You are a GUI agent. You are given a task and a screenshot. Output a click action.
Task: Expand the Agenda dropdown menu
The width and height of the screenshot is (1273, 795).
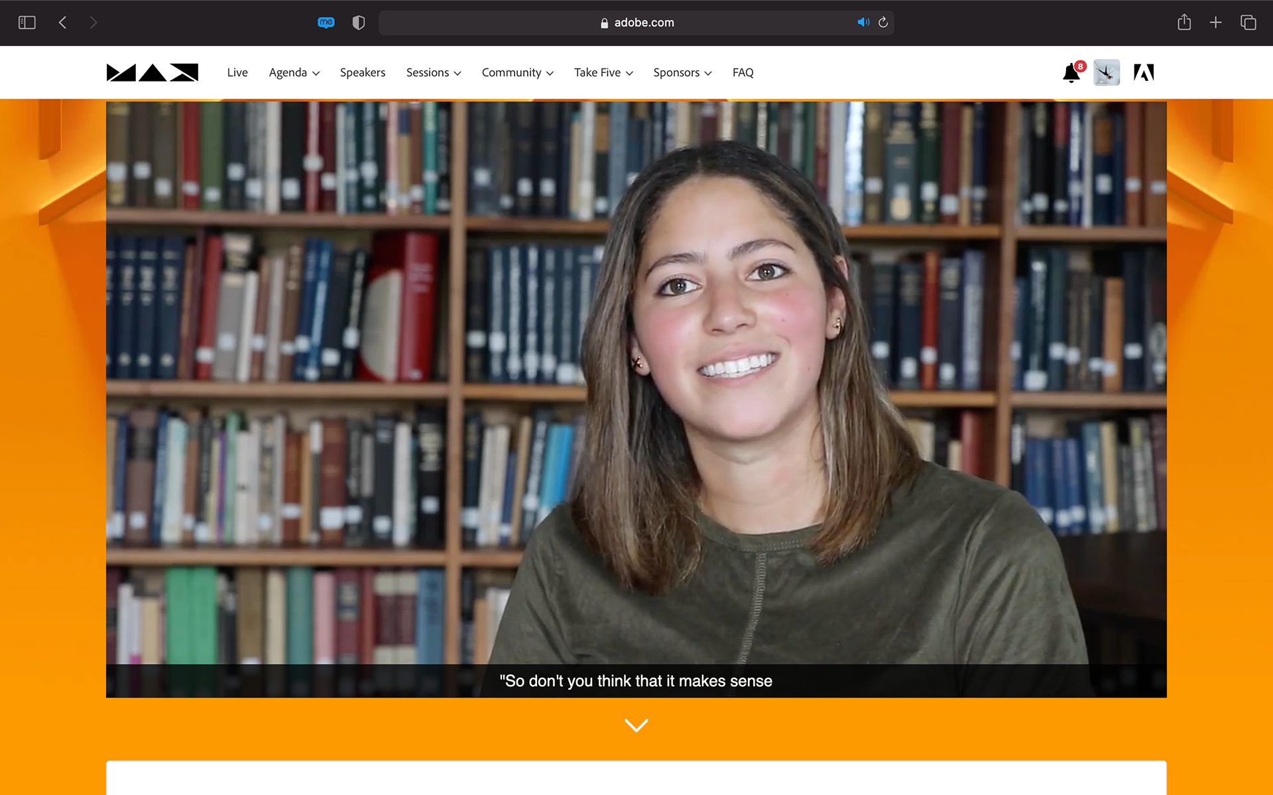(x=294, y=73)
